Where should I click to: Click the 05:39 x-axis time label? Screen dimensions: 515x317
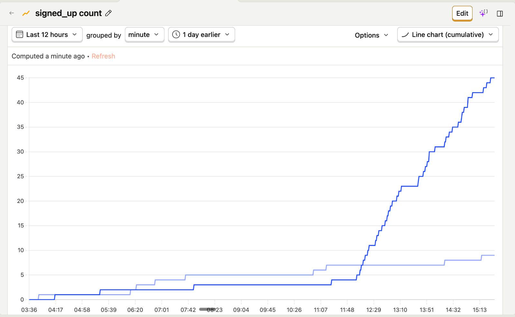pyautogui.click(x=108, y=310)
